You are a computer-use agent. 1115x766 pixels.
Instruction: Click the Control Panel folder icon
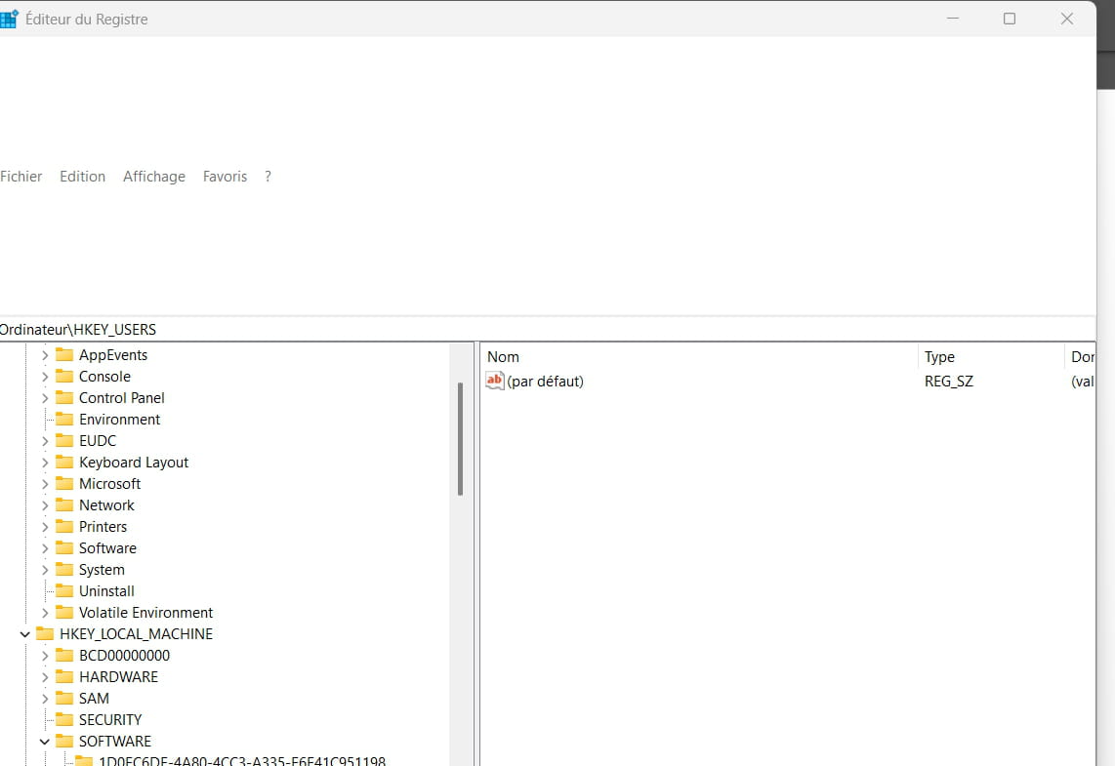[64, 398]
